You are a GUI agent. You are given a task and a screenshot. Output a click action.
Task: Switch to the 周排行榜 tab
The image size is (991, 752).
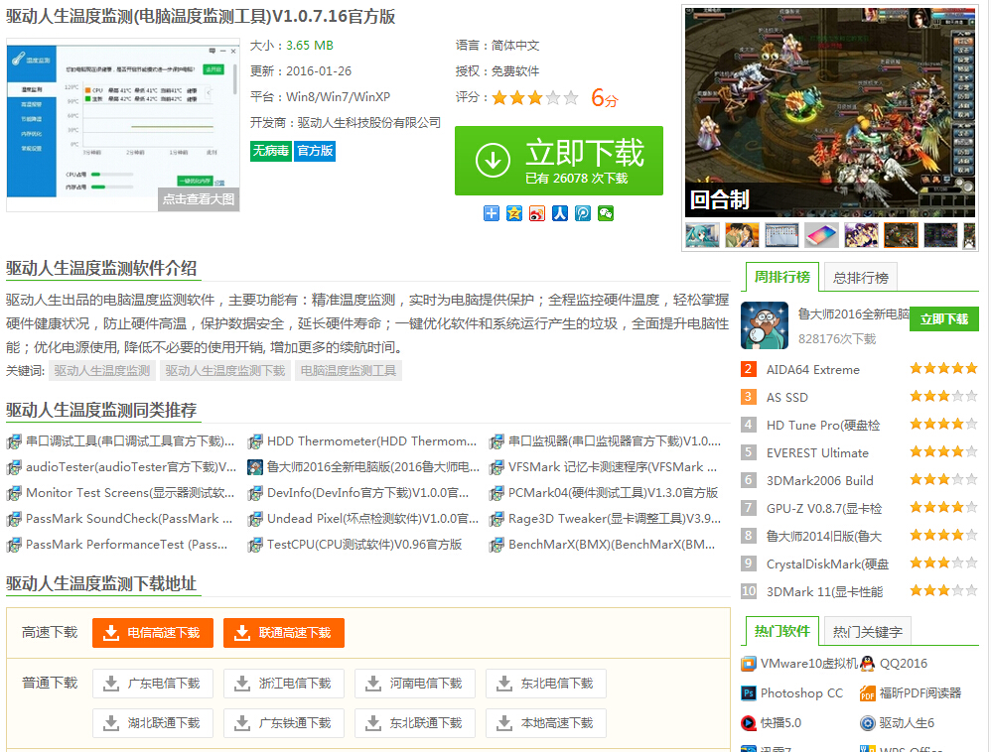[782, 277]
